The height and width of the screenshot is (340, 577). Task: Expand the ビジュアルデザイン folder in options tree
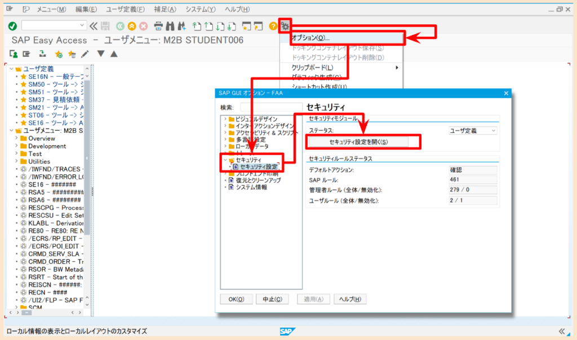coord(225,119)
